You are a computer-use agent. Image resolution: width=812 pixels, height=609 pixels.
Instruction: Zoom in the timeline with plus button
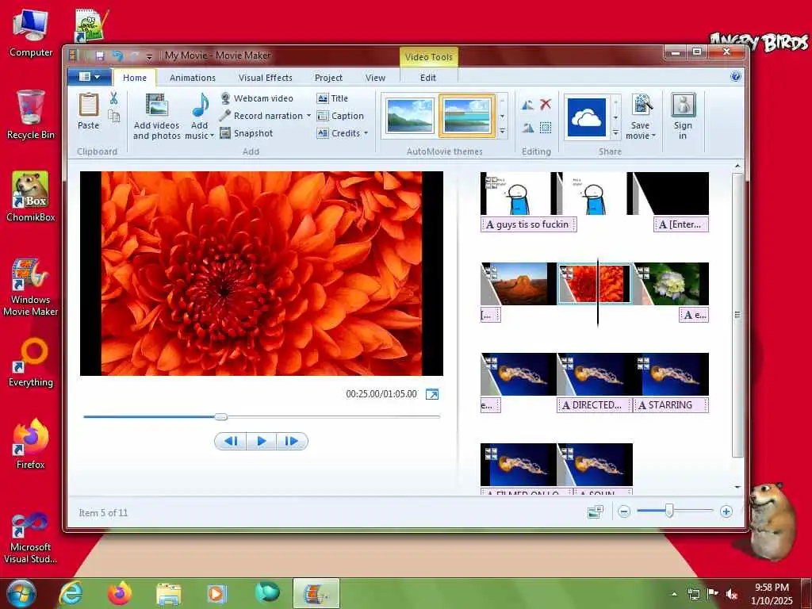pos(726,512)
